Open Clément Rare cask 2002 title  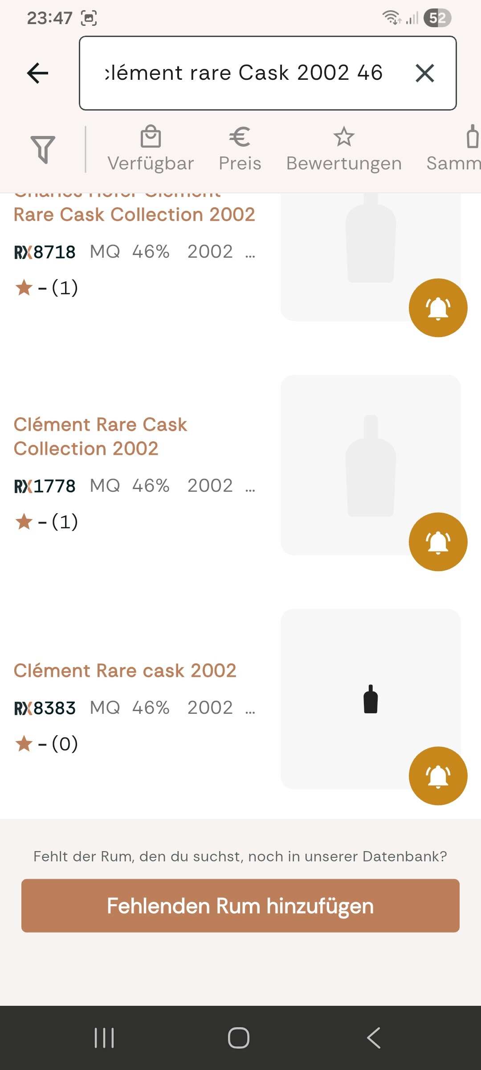tap(125, 671)
